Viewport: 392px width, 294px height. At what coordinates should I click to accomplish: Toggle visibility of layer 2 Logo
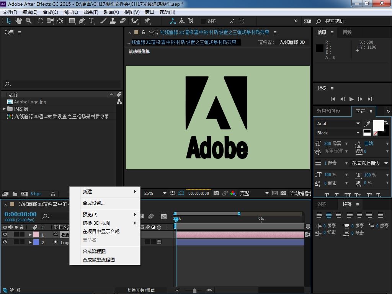5,242
